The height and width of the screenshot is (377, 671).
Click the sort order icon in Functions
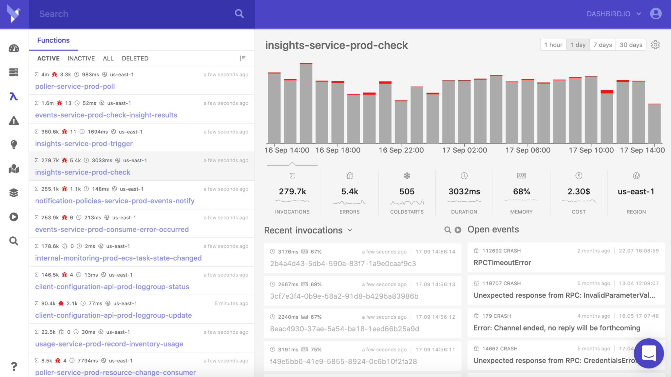click(242, 58)
